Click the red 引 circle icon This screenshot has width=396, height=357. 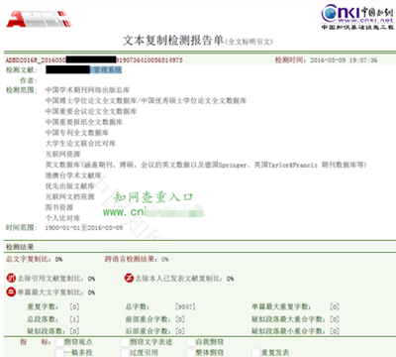click(11, 279)
